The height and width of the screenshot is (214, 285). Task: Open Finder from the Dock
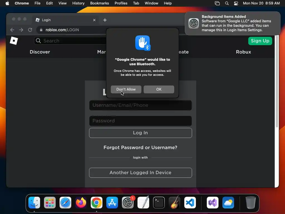[x=34, y=203]
